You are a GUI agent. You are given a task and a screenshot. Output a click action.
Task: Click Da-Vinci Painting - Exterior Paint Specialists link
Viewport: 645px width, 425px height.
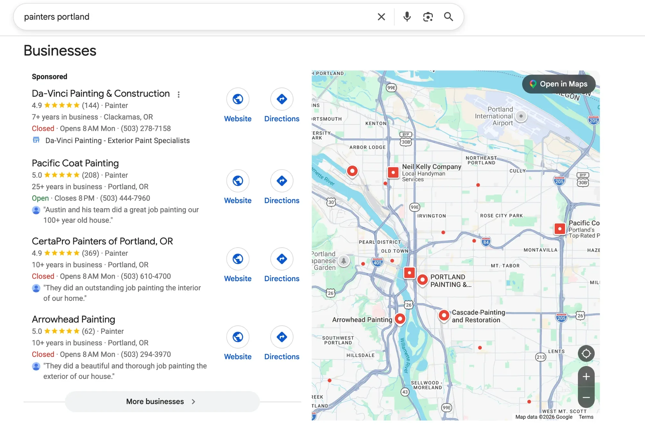pyautogui.click(x=117, y=141)
